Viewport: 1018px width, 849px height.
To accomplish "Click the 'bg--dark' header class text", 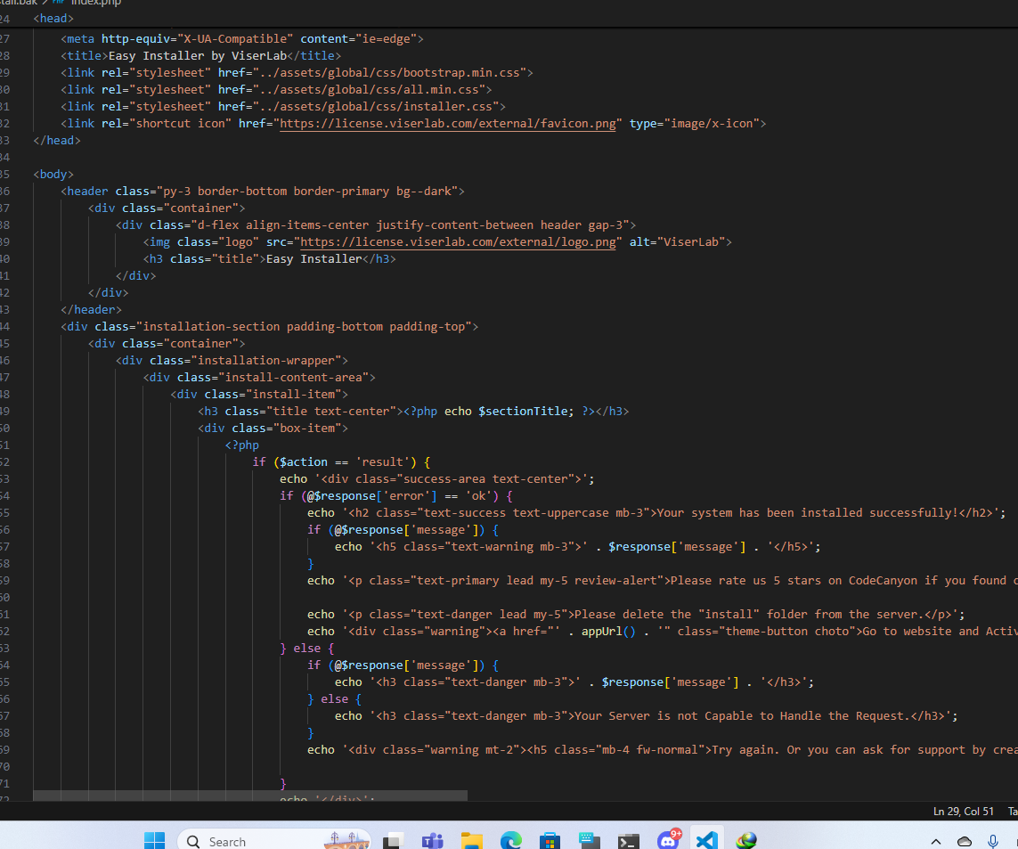I will [423, 191].
